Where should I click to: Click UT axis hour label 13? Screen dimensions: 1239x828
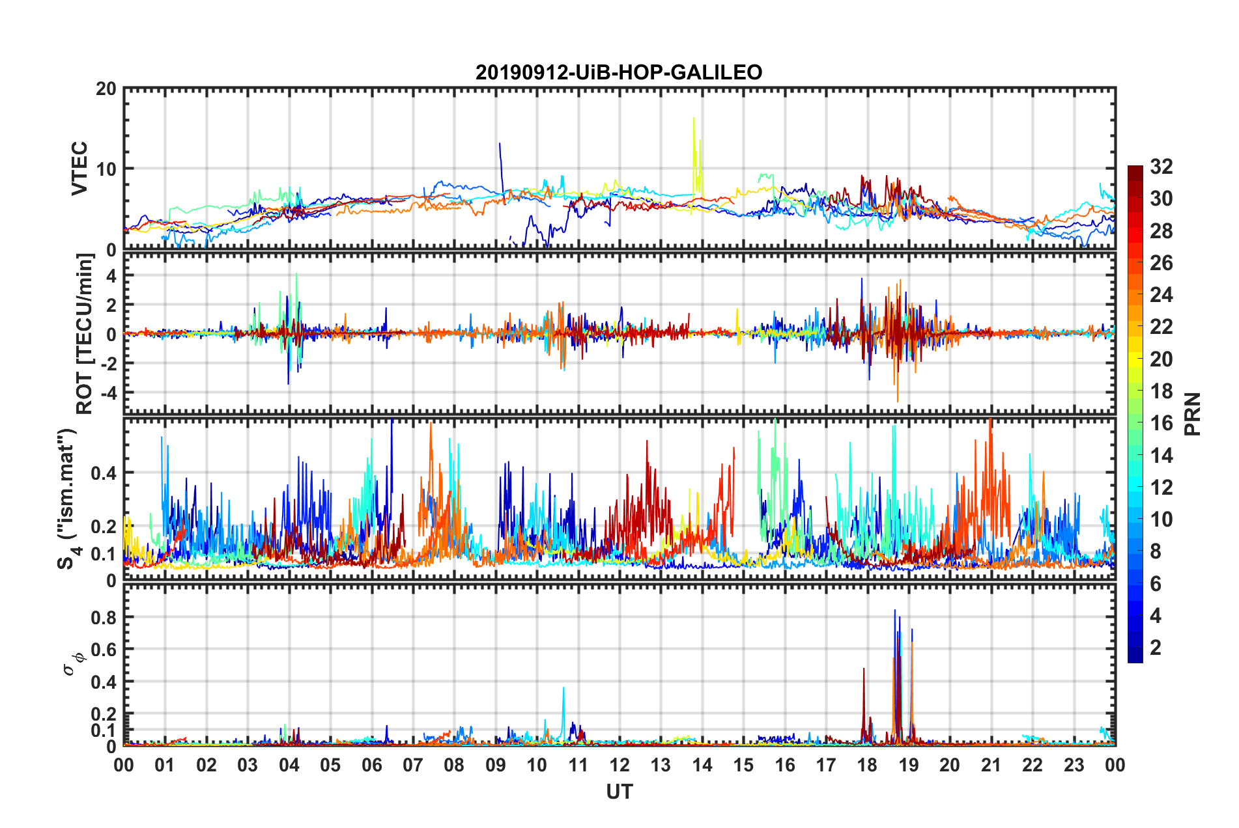661,765
